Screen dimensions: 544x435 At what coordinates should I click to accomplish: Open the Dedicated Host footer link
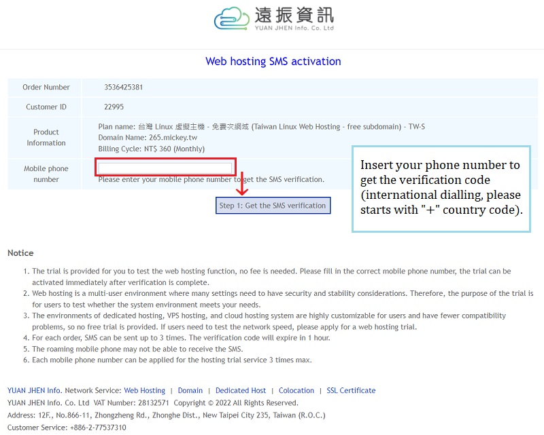[241, 390]
